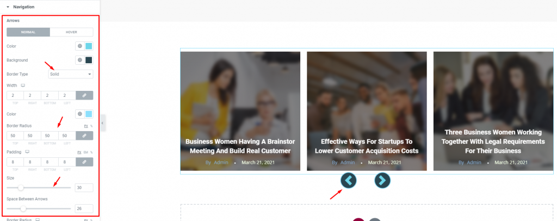The height and width of the screenshot is (221, 557).
Task: Open global color globe for Background
Action: (80, 60)
